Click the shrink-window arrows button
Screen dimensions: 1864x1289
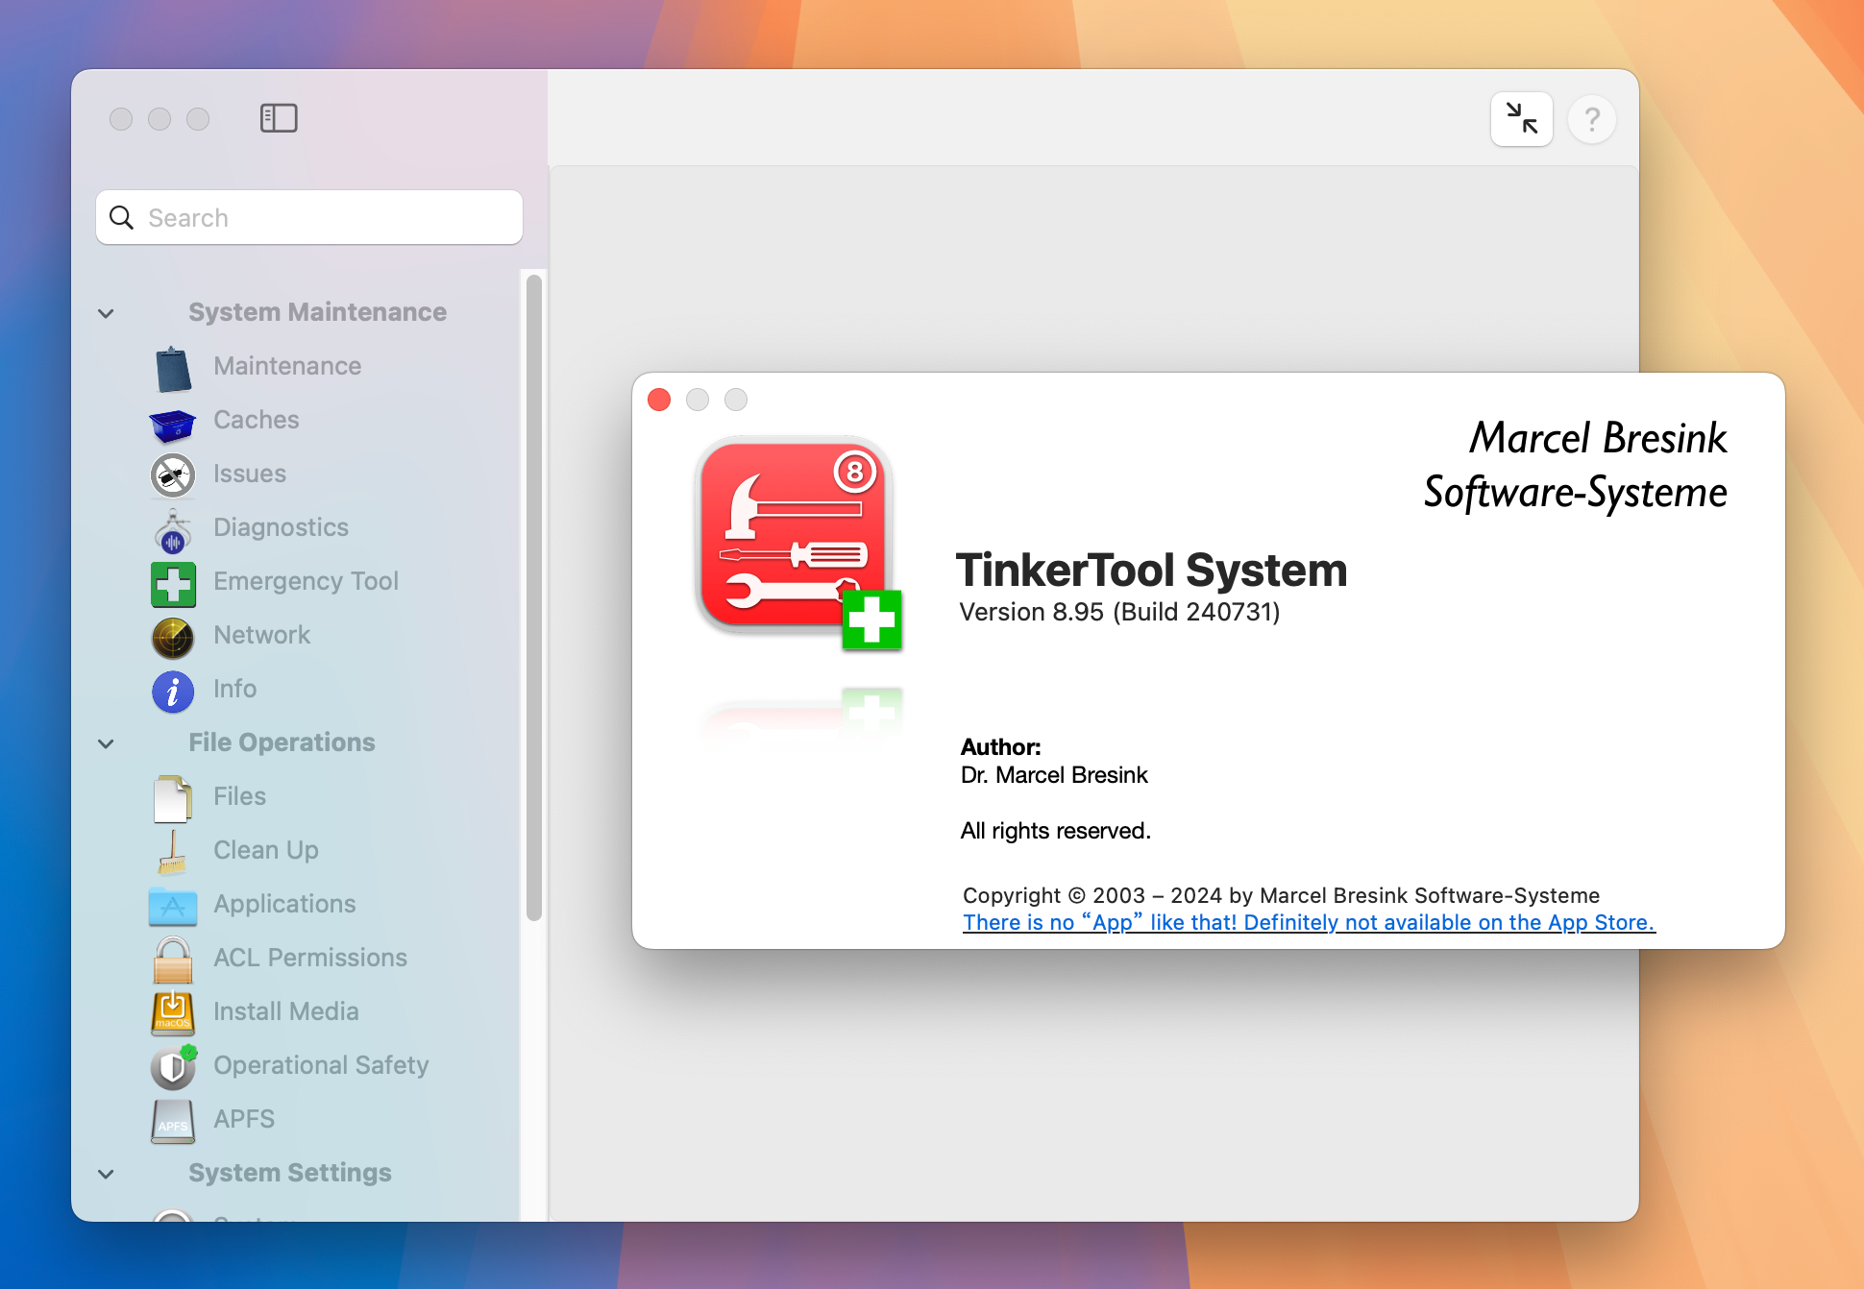point(1522,119)
